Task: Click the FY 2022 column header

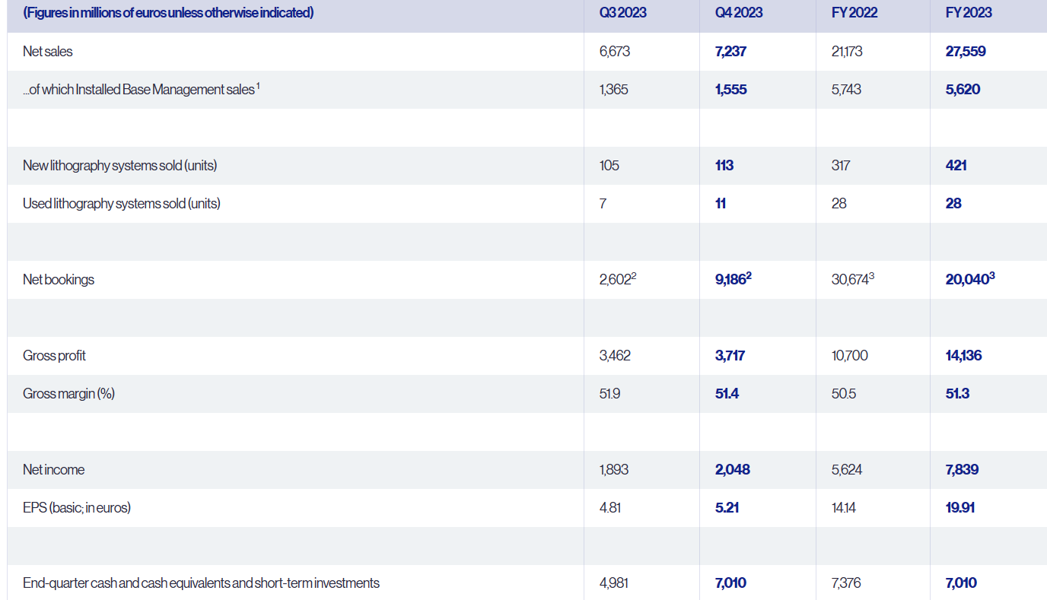Action: point(854,13)
